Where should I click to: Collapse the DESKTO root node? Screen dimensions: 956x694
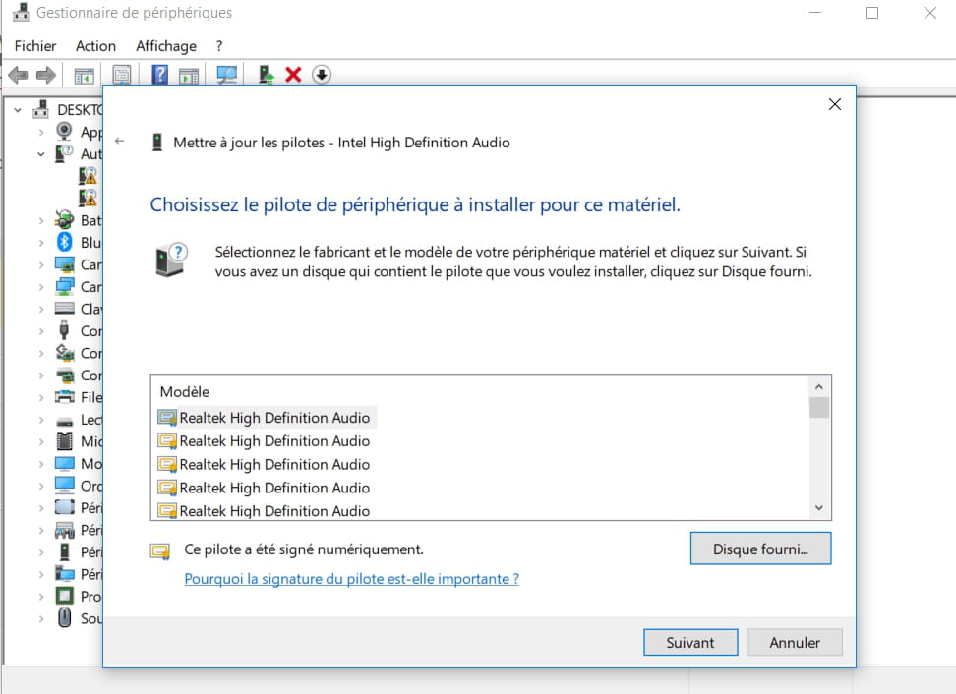point(18,110)
